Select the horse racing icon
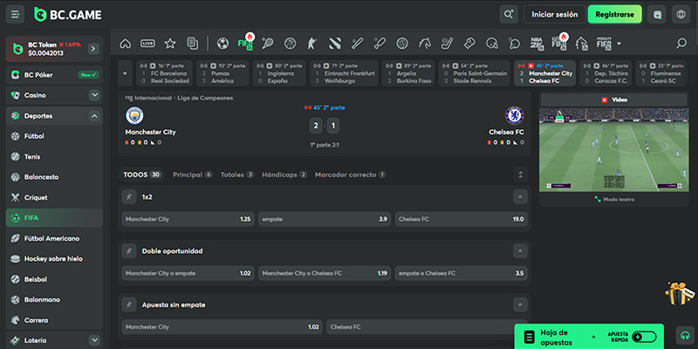The height and width of the screenshot is (349, 698). pos(425,43)
